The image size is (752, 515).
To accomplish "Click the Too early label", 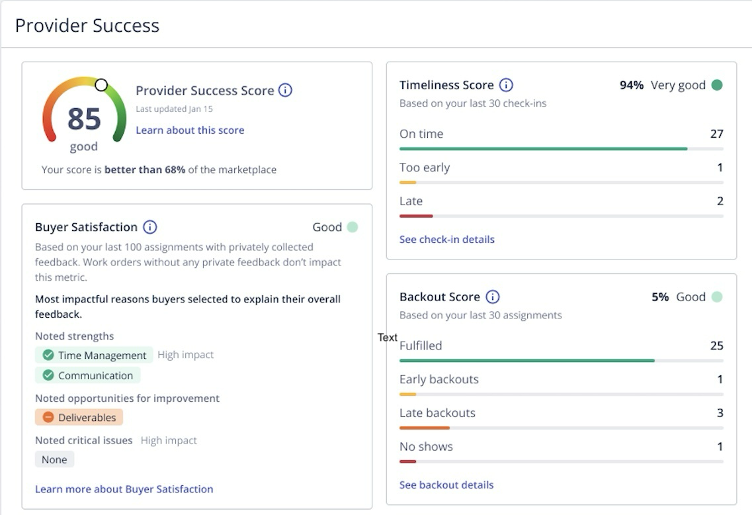I will pyautogui.click(x=425, y=167).
